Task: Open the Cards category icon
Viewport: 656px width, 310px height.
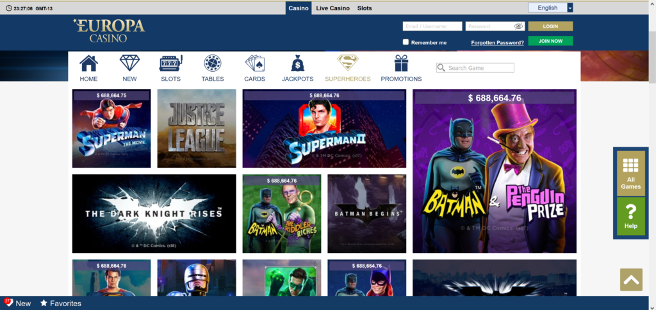Action: pos(255,63)
